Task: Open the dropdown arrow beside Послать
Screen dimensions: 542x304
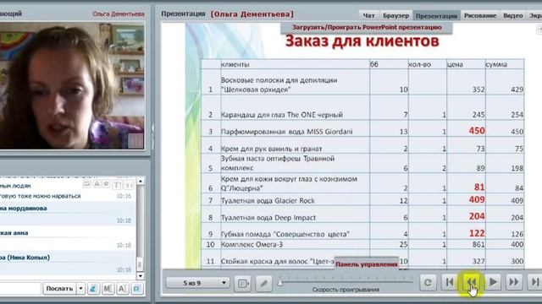Action: click(x=80, y=289)
